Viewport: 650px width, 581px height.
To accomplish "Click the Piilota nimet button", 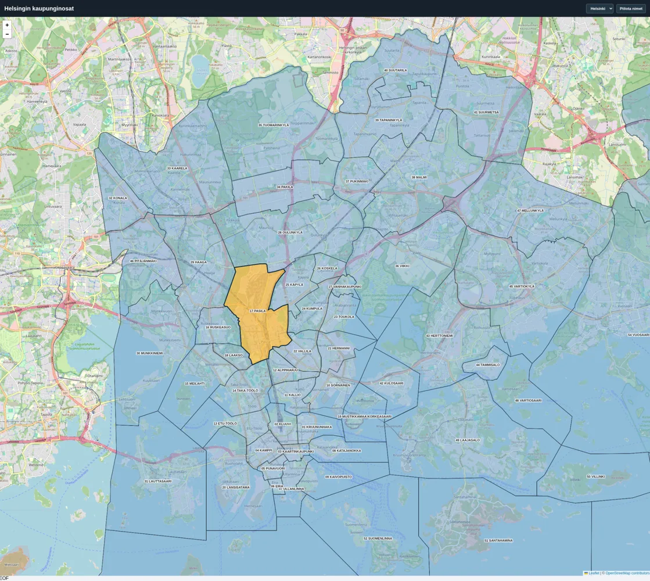I will pyautogui.click(x=631, y=8).
